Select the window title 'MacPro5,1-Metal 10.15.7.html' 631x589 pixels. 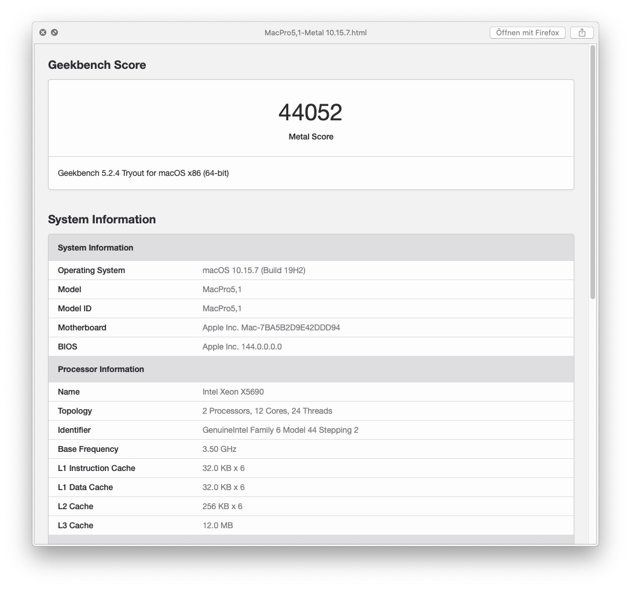coord(315,32)
